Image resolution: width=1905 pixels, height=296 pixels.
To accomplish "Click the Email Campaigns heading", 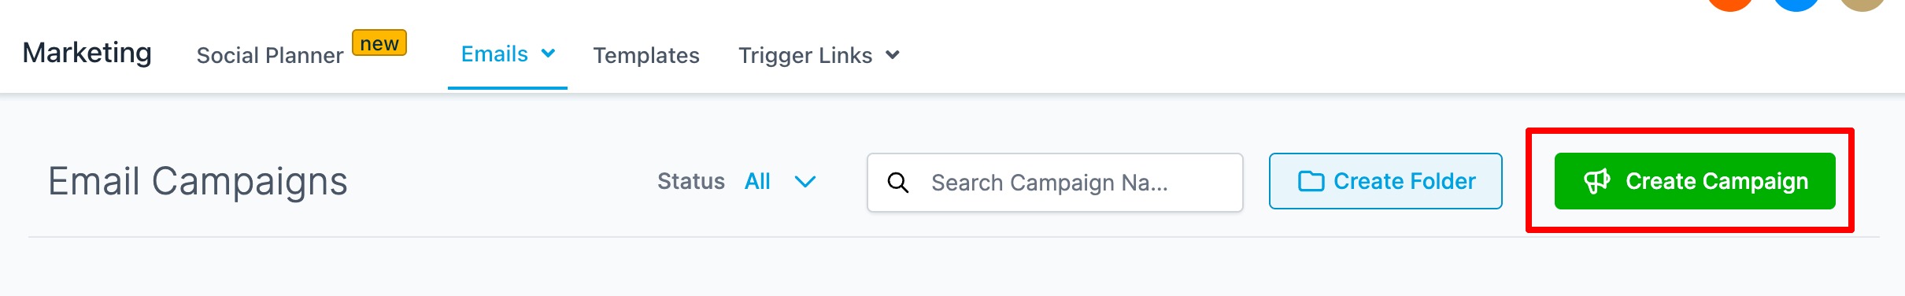I will [x=198, y=182].
